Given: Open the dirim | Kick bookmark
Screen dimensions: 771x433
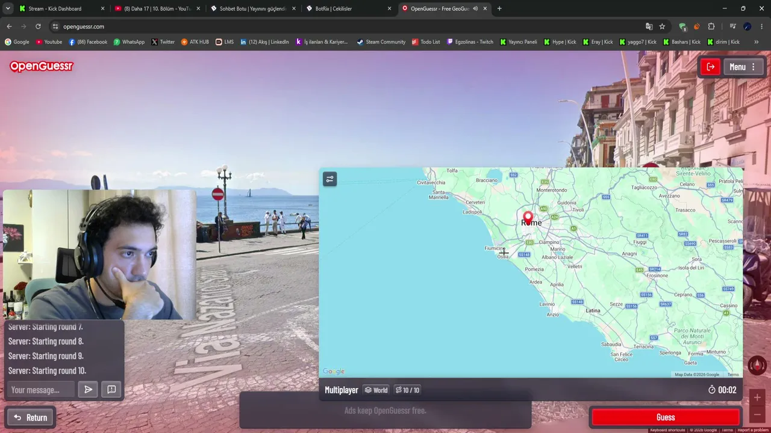Looking at the screenshot, I should (x=723, y=42).
